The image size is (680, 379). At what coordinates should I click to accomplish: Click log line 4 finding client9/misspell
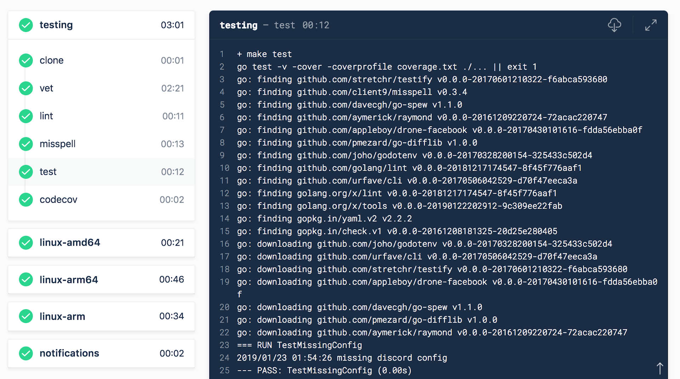(x=352, y=92)
